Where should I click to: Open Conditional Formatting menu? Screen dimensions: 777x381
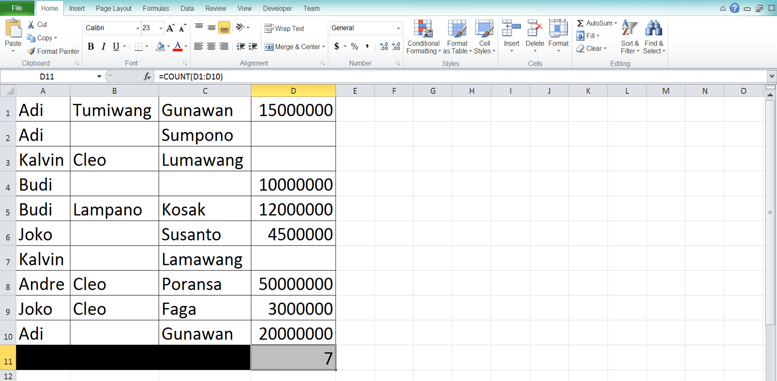(423, 37)
